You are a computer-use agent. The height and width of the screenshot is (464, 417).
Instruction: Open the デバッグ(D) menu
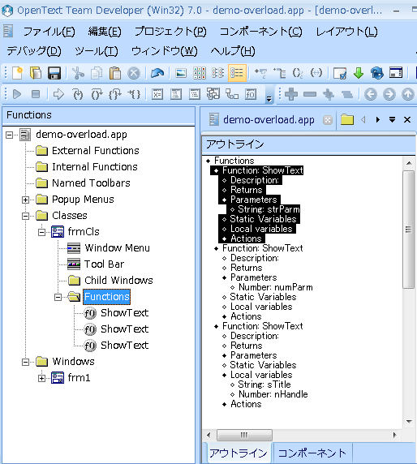pyautogui.click(x=34, y=51)
